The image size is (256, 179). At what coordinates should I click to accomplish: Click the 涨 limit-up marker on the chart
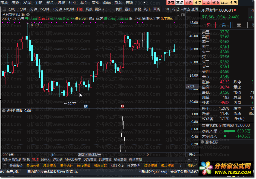(122, 106)
